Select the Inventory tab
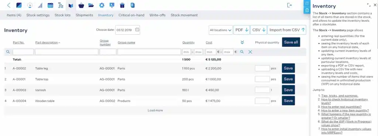The height and width of the screenshot is (136, 378). pos(106,15)
